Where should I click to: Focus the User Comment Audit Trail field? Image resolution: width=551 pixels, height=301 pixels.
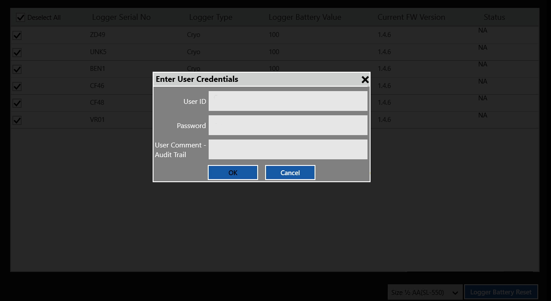click(288, 150)
